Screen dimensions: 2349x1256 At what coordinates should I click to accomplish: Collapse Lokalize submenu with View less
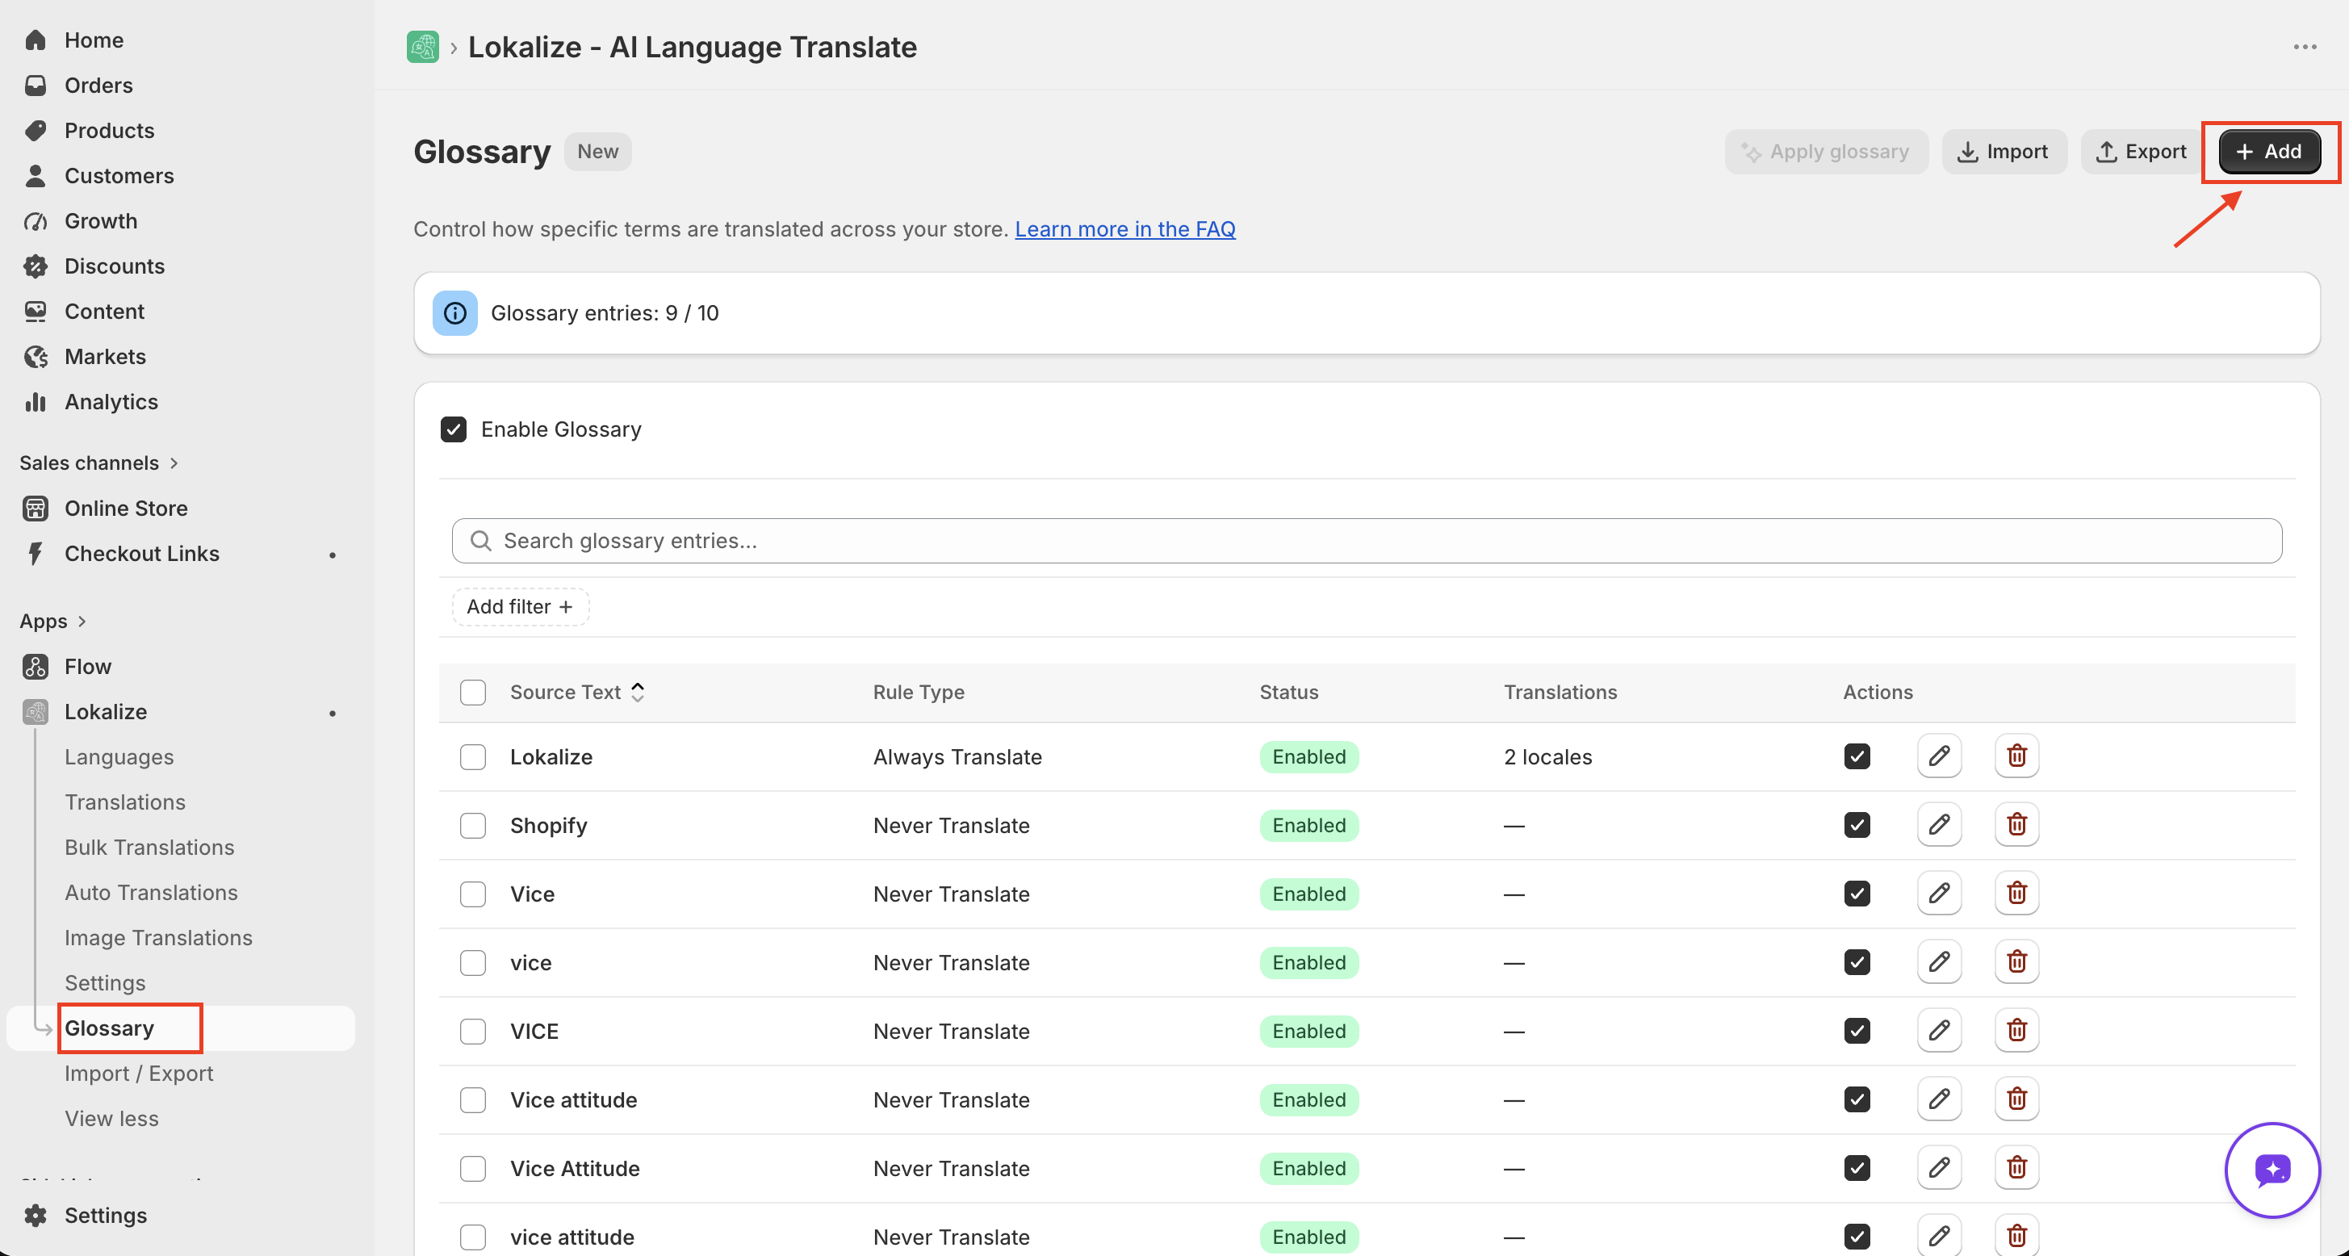[111, 1118]
